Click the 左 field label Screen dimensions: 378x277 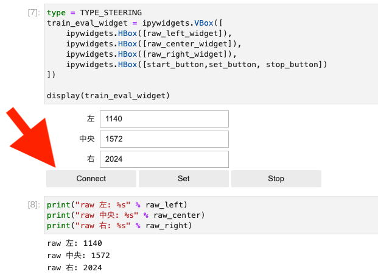(91, 119)
